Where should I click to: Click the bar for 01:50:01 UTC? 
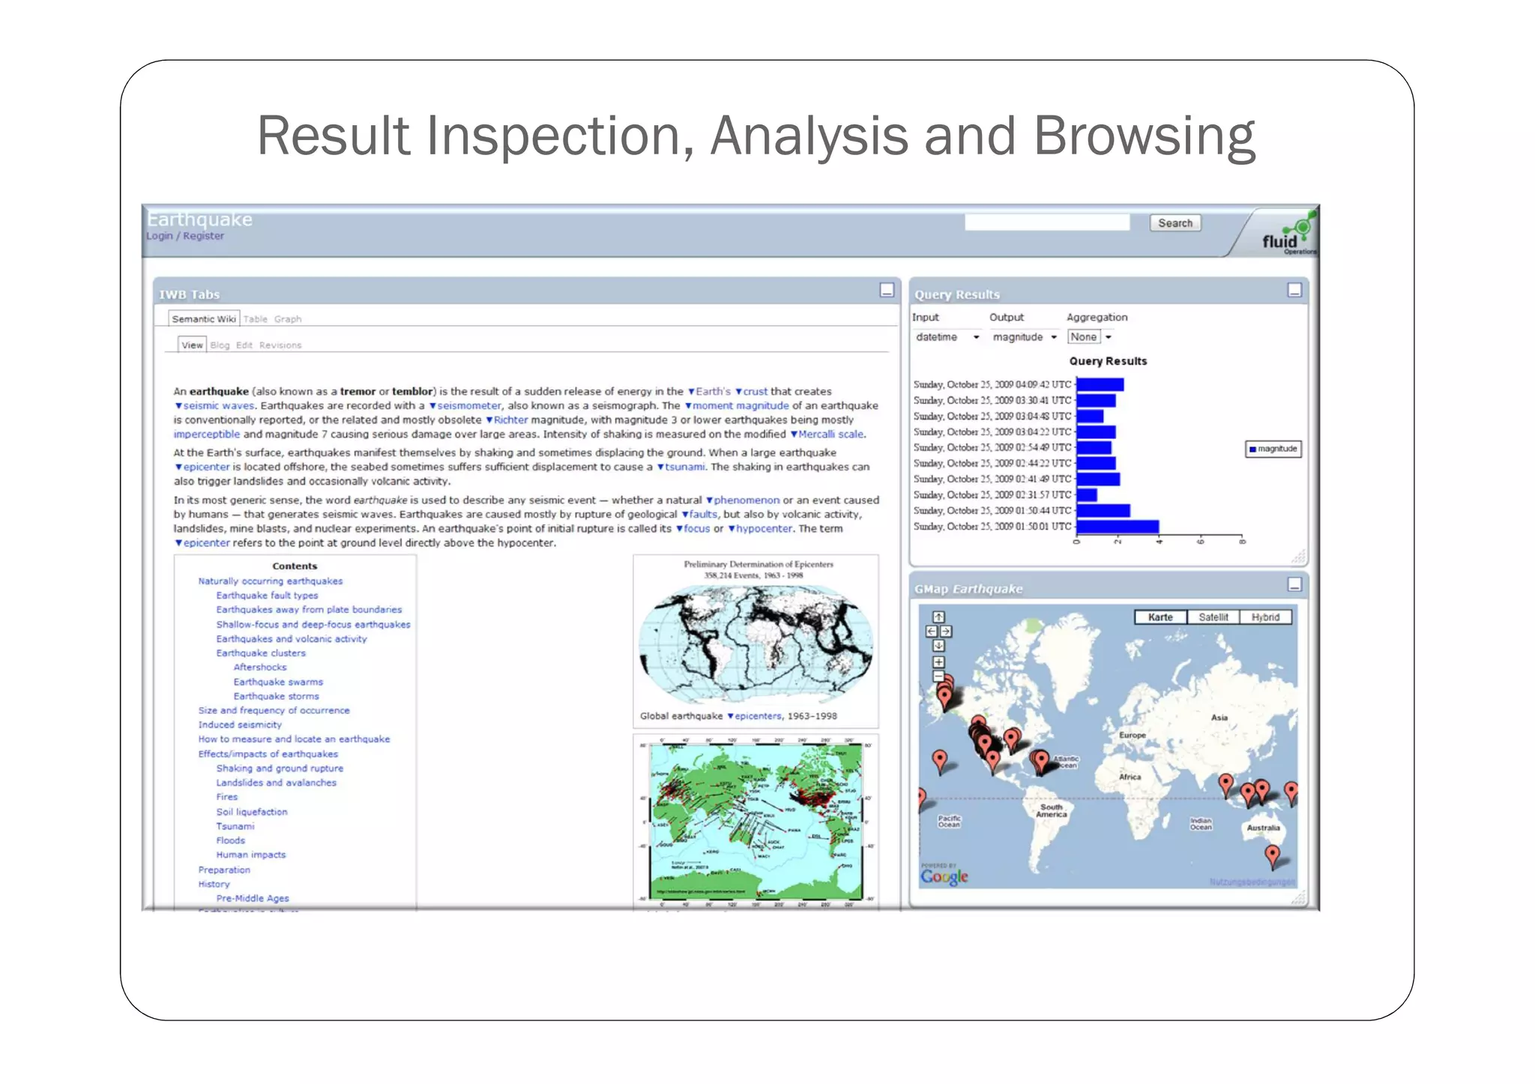point(1118,527)
